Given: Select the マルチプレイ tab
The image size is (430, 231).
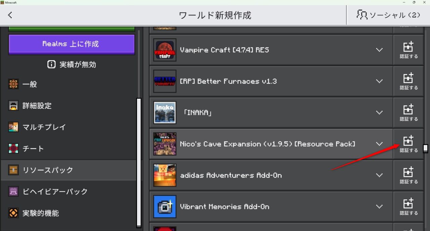Looking at the screenshot, I should 69,127.
